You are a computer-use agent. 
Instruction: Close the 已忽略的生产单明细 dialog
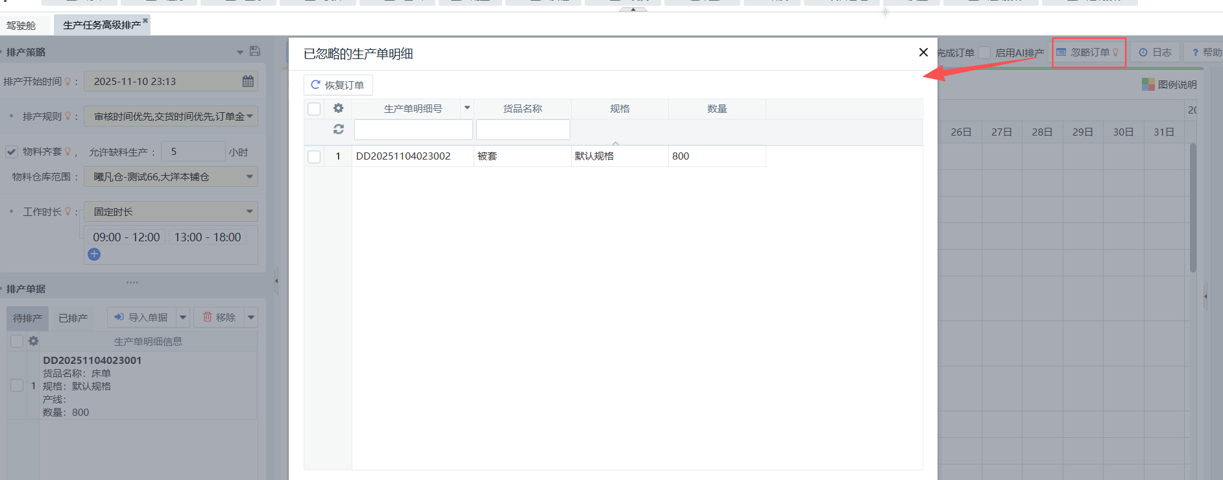click(923, 53)
